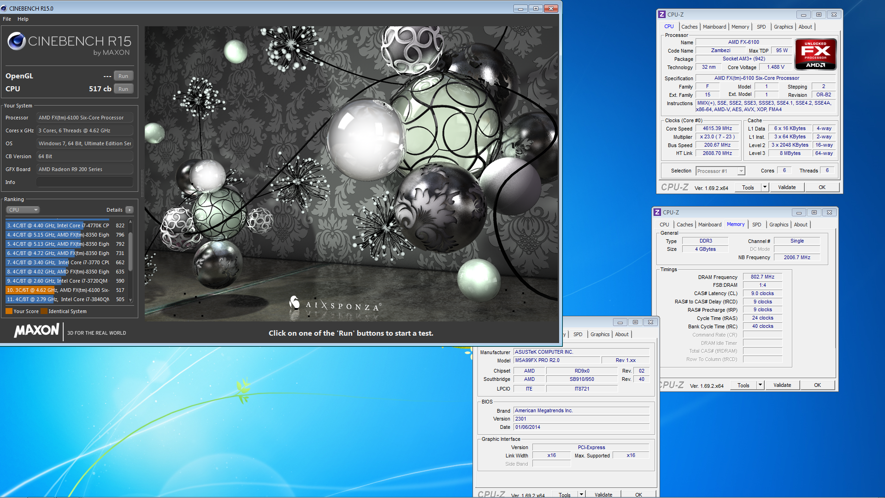The height and width of the screenshot is (498, 885).
Task: Open Processor #1 selection dropdown
Action: point(720,171)
